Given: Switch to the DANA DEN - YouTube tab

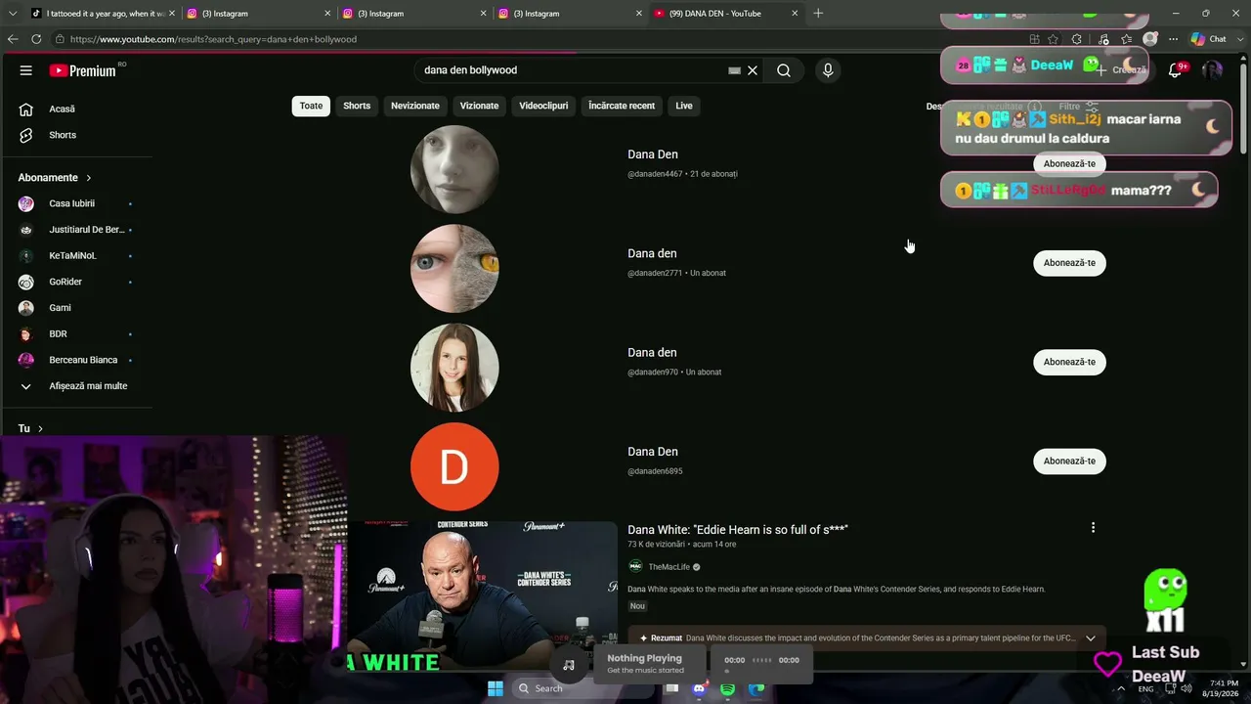Looking at the screenshot, I should (724, 14).
